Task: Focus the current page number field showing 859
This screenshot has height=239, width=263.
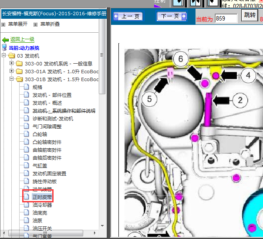Action: click(x=226, y=18)
